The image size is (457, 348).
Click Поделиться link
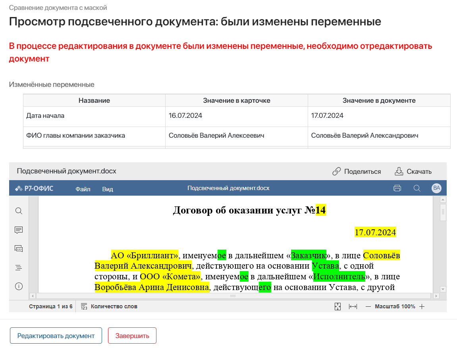click(x=362, y=171)
